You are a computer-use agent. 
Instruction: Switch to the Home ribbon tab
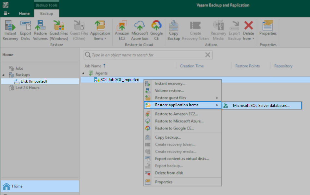24,13
